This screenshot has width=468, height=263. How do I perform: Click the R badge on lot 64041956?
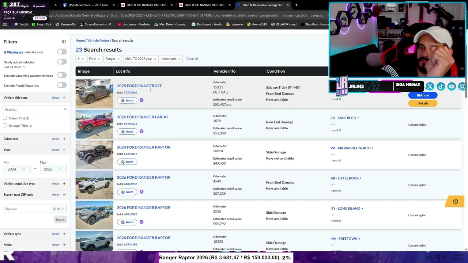pos(141,192)
